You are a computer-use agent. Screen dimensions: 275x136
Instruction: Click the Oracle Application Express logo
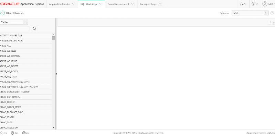(x=22, y=4)
